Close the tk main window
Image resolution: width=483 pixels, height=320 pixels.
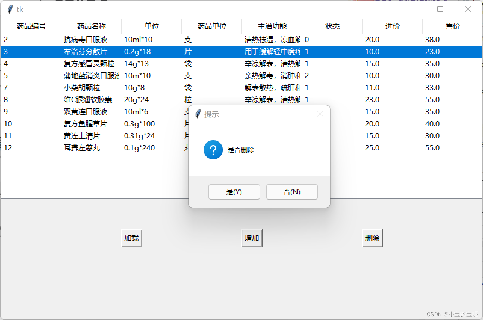[468, 9]
